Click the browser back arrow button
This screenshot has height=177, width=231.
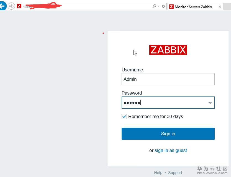tap(2, 6)
